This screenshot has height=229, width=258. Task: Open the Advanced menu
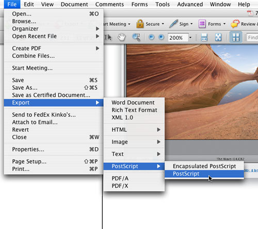pyautogui.click(x=190, y=4)
